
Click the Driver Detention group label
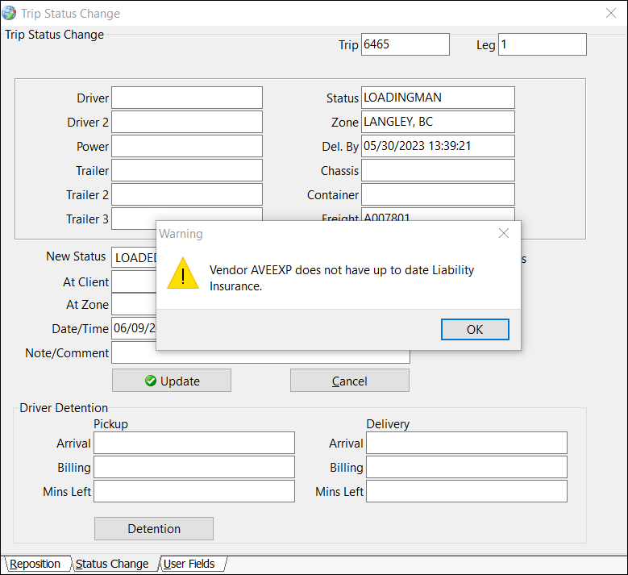(64, 407)
